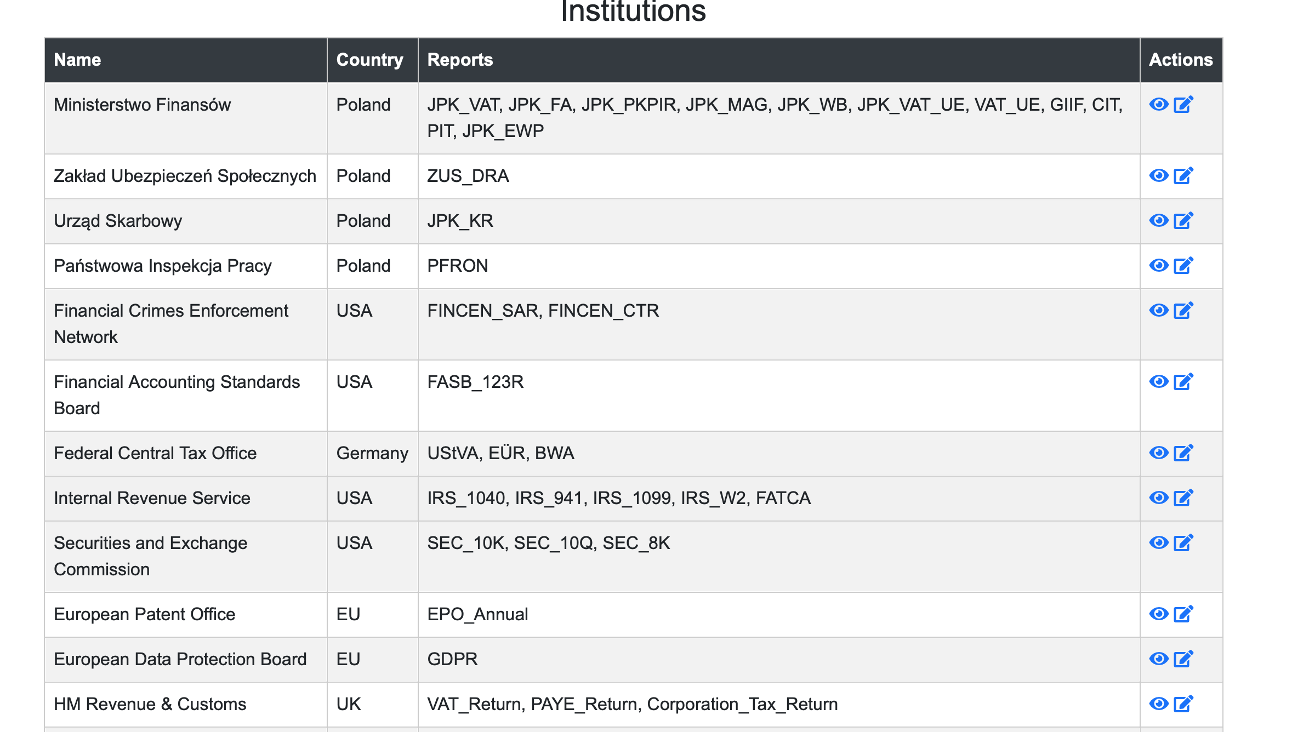
Task: Edit Securities and Exchange Commission entry
Action: (x=1183, y=542)
